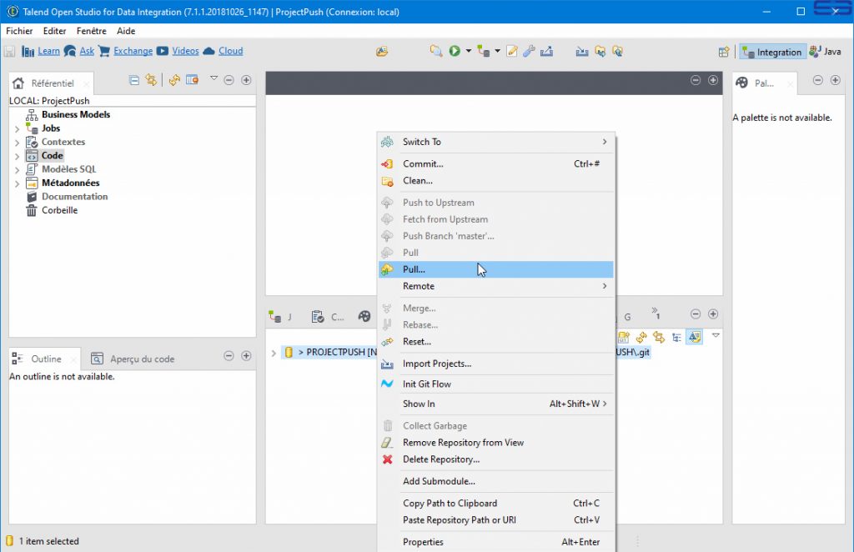This screenshot has height=552, width=854.
Task: Select Pull... in the context menu
Action: coord(414,269)
